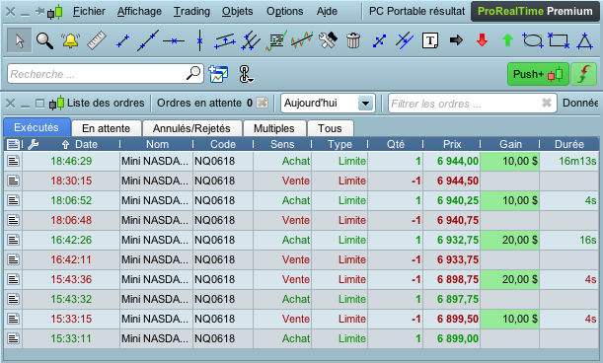Open details icon for 18:46:29 order
Image resolution: width=603 pixels, height=363 pixels.
click(x=13, y=161)
